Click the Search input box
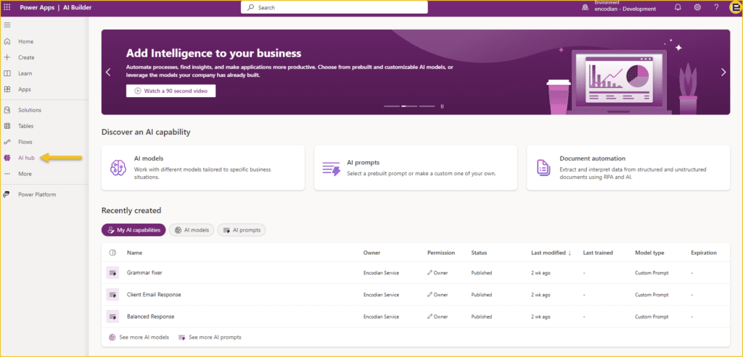Viewport: 743px width, 357px height. 334,7
